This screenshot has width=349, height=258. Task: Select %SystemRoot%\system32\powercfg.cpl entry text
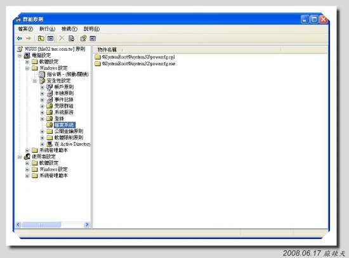tap(138, 57)
